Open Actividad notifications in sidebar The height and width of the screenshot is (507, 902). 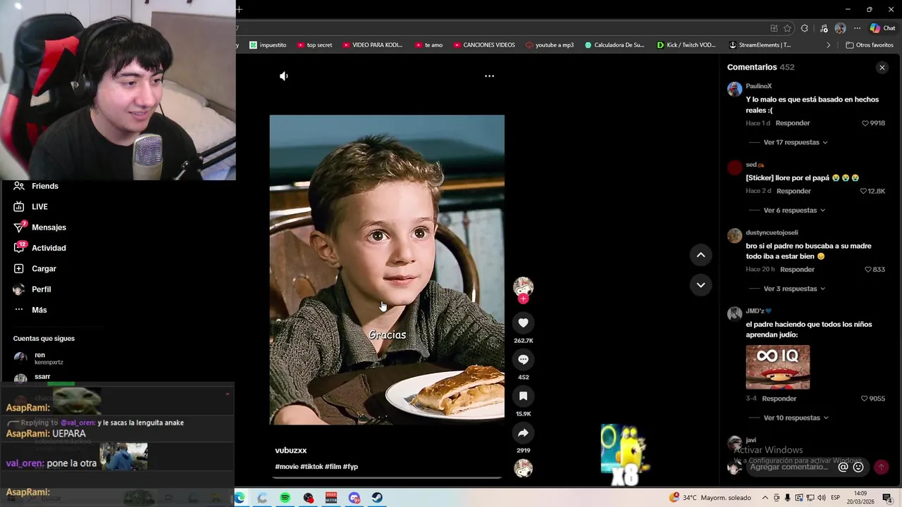tap(40, 248)
